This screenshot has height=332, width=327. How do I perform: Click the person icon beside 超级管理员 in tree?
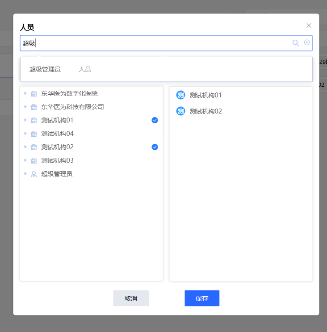[x=34, y=174]
